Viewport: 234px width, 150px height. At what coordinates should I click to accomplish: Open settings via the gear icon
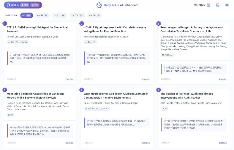coord(227,5)
